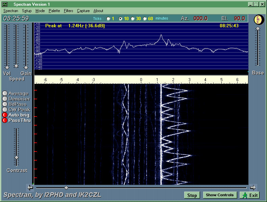Toggle the BdPass filter

(x=5, y=104)
